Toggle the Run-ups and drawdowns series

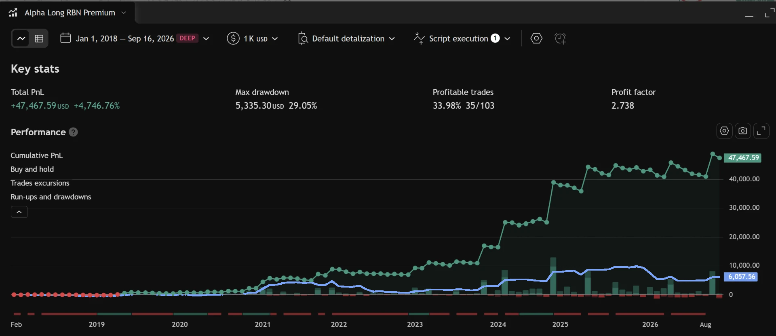coord(51,197)
